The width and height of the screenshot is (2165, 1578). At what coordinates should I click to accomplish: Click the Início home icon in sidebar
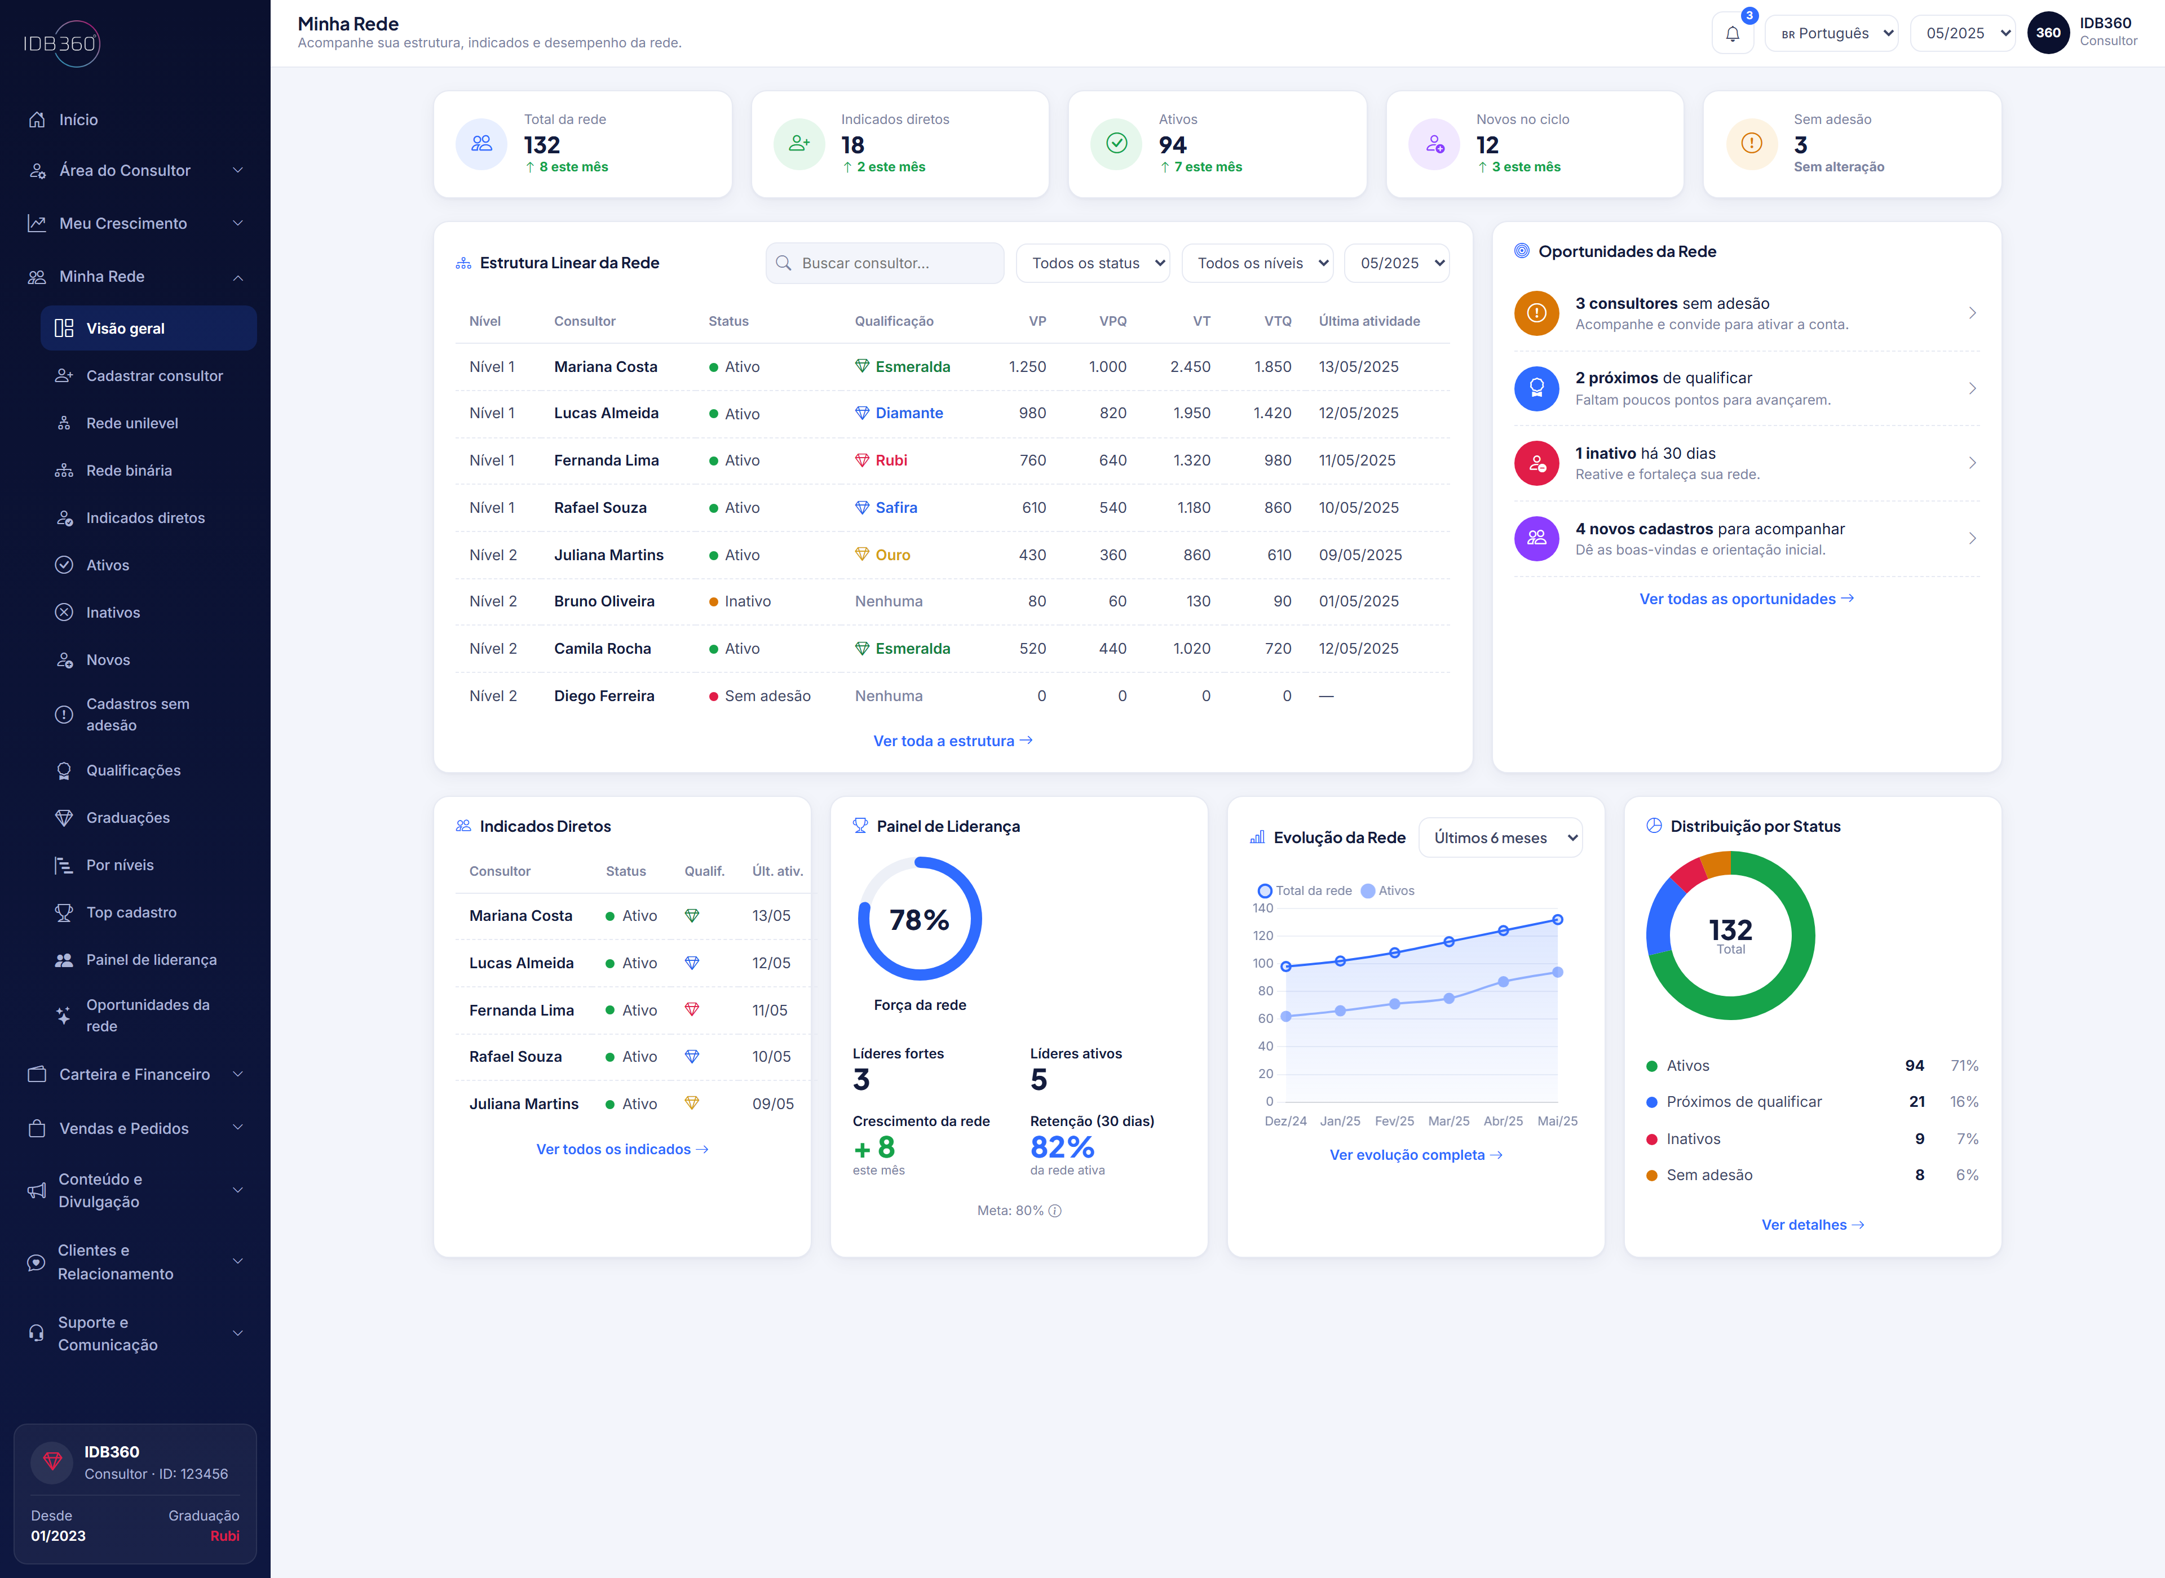coord(37,119)
